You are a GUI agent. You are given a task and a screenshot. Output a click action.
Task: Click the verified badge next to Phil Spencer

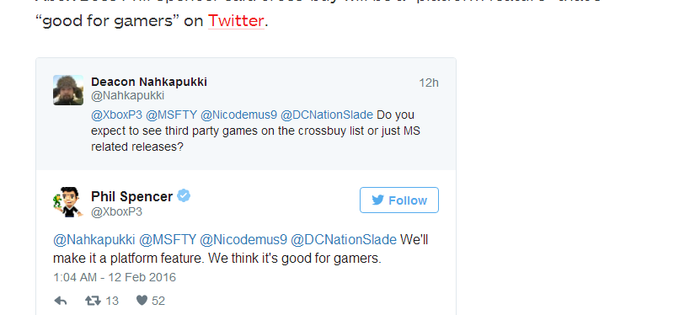pos(184,195)
